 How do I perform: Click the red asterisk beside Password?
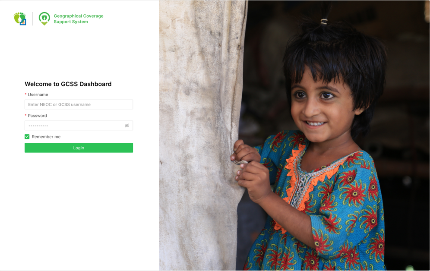(25, 115)
